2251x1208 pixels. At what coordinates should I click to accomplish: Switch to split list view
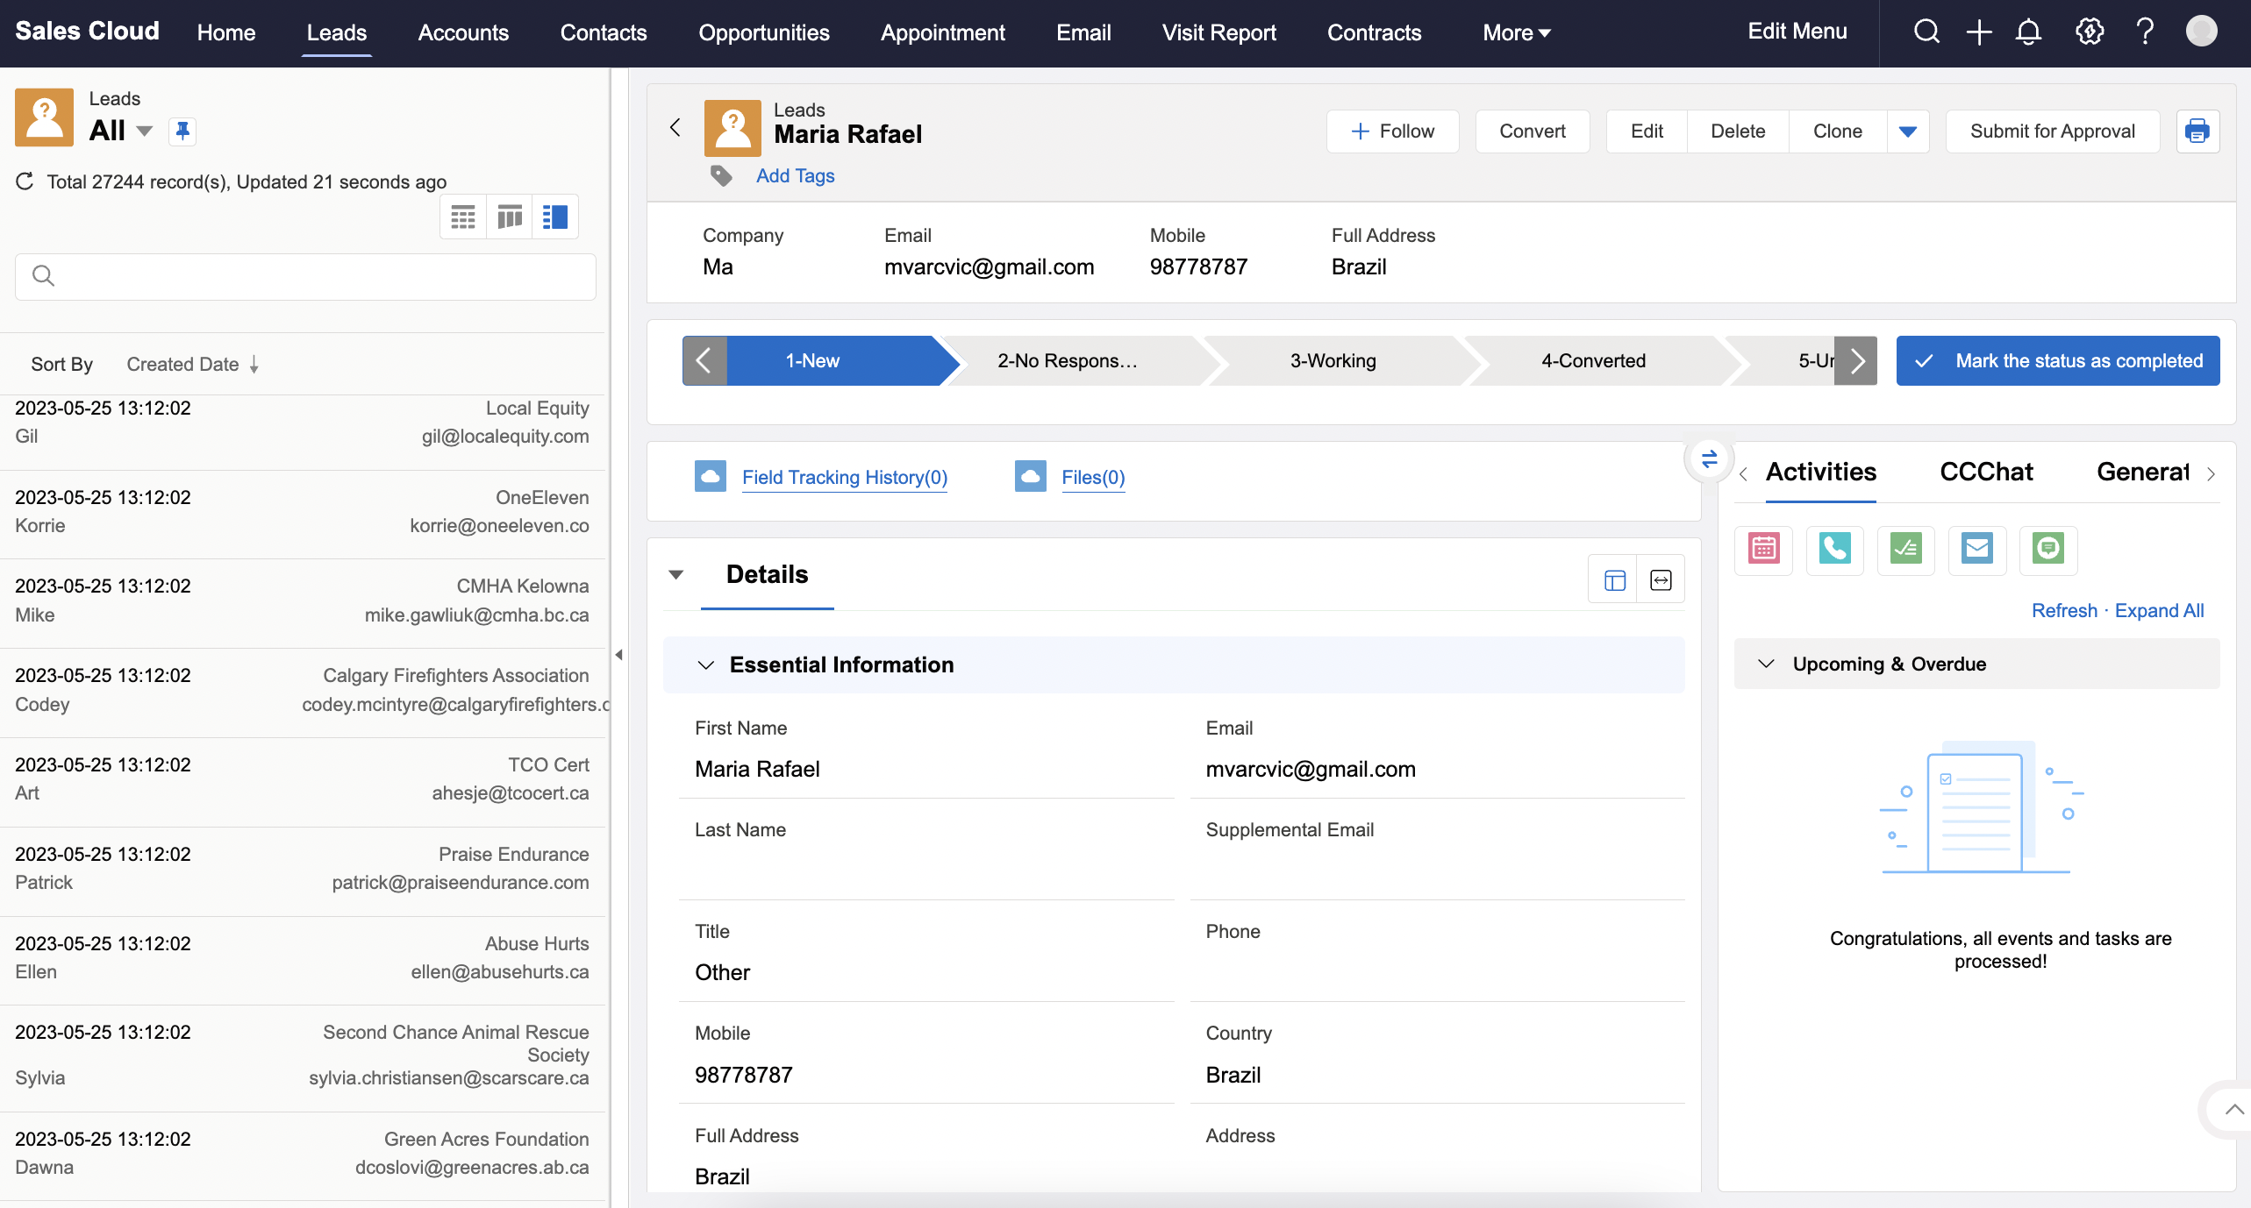tap(555, 217)
